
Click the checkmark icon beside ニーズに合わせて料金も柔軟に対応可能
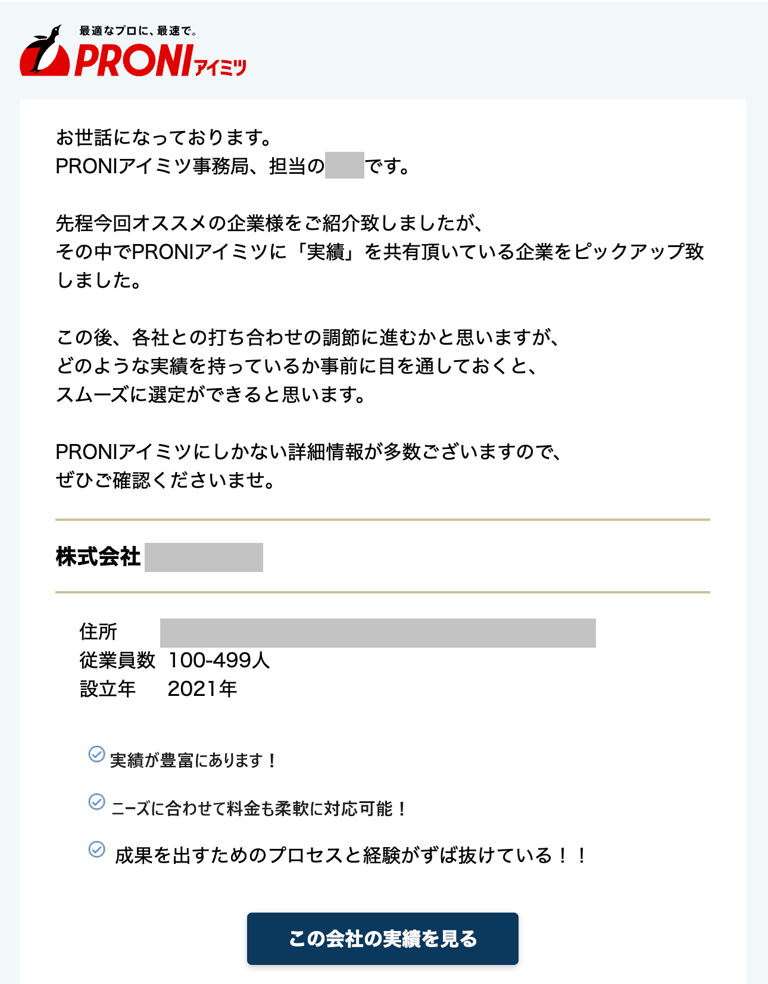pyautogui.click(x=96, y=802)
